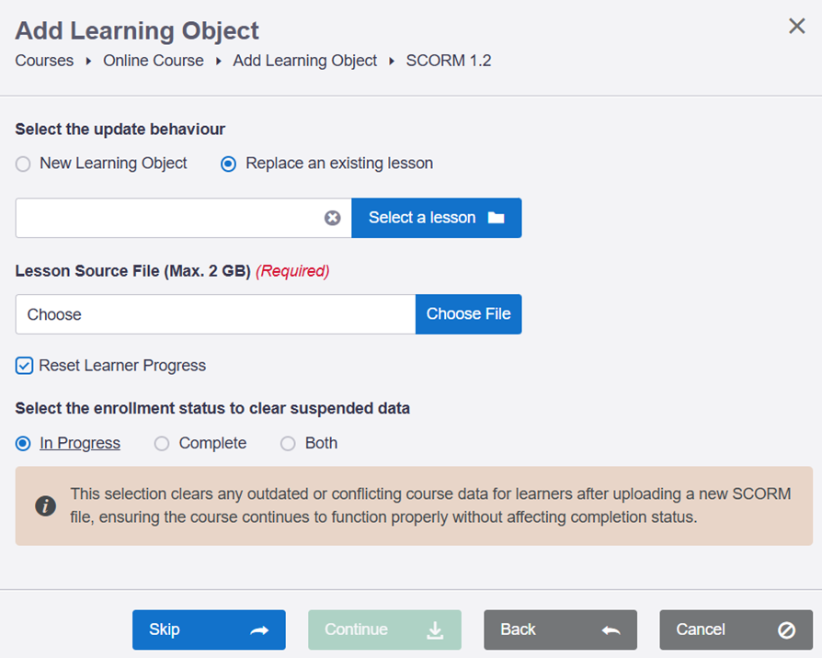Clear the selected lesson field
The height and width of the screenshot is (658, 822).
point(332,218)
